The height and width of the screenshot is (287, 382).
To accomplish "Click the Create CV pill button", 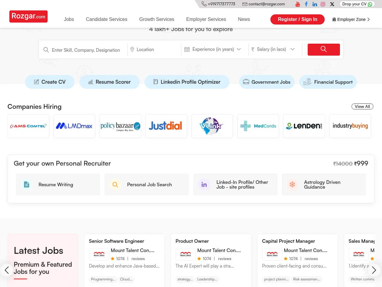I will pos(50,82).
